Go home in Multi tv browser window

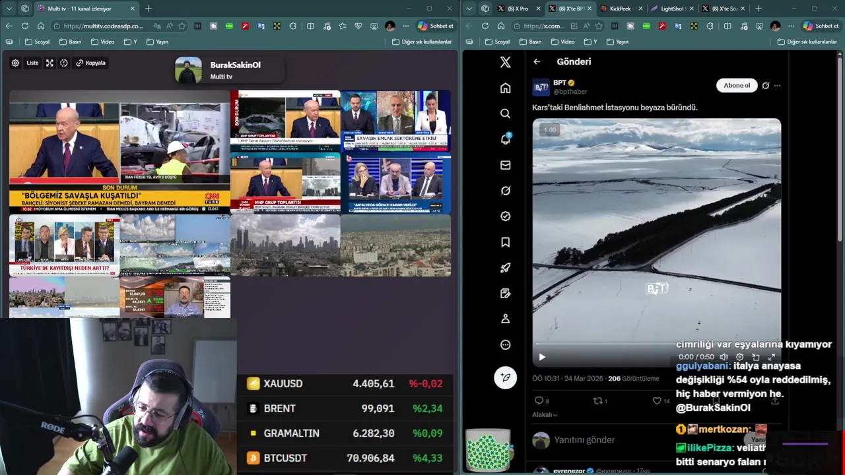point(41,26)
